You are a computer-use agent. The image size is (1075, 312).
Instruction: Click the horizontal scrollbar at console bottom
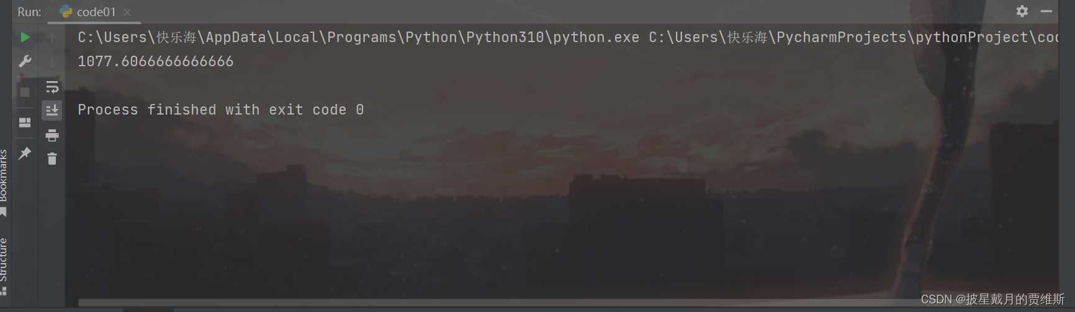click(497, 303)
